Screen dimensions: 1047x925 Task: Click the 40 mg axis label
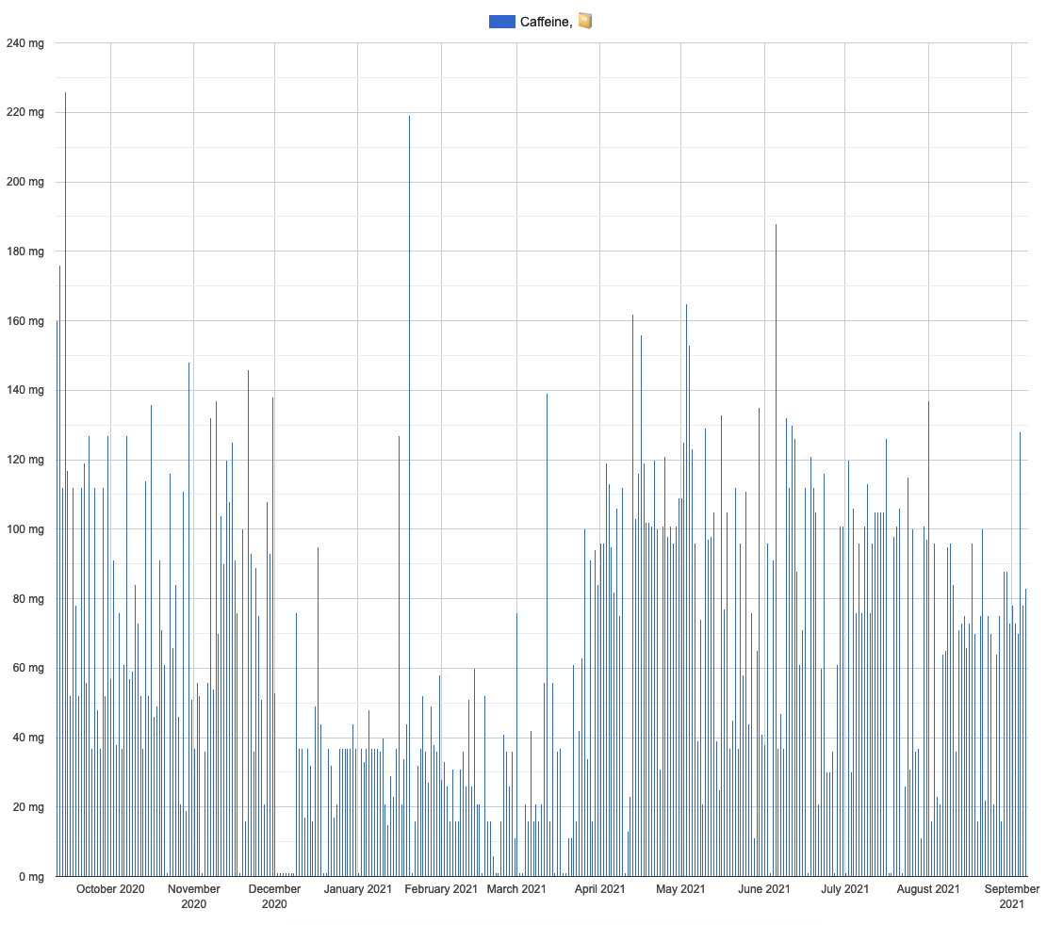pos(28,738)
